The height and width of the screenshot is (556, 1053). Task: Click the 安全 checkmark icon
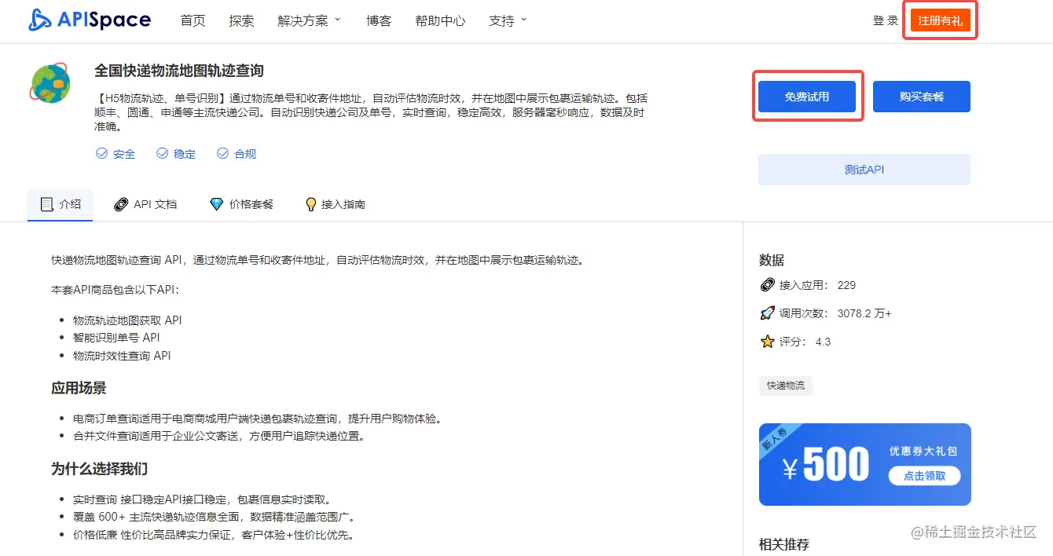tap(101, 154)
